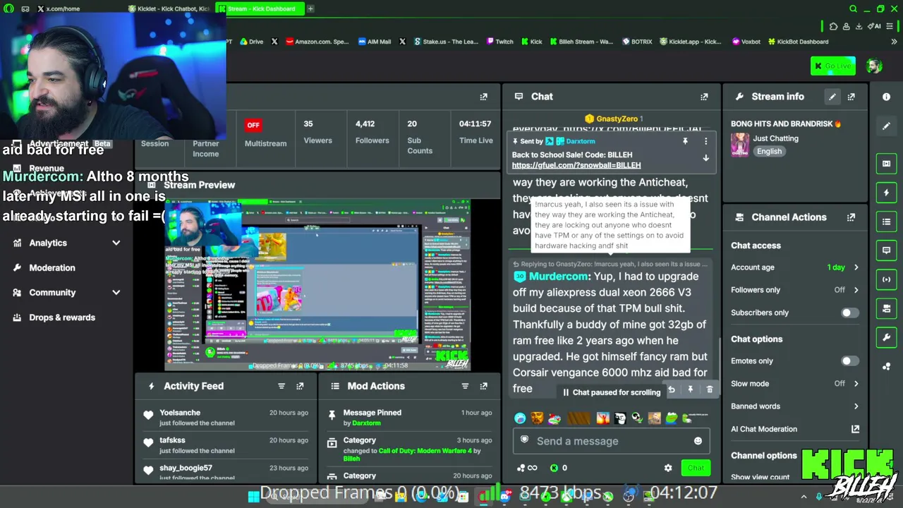Open Activity Feed filter options
Screen dimensions: 903x508
[281, 386]
